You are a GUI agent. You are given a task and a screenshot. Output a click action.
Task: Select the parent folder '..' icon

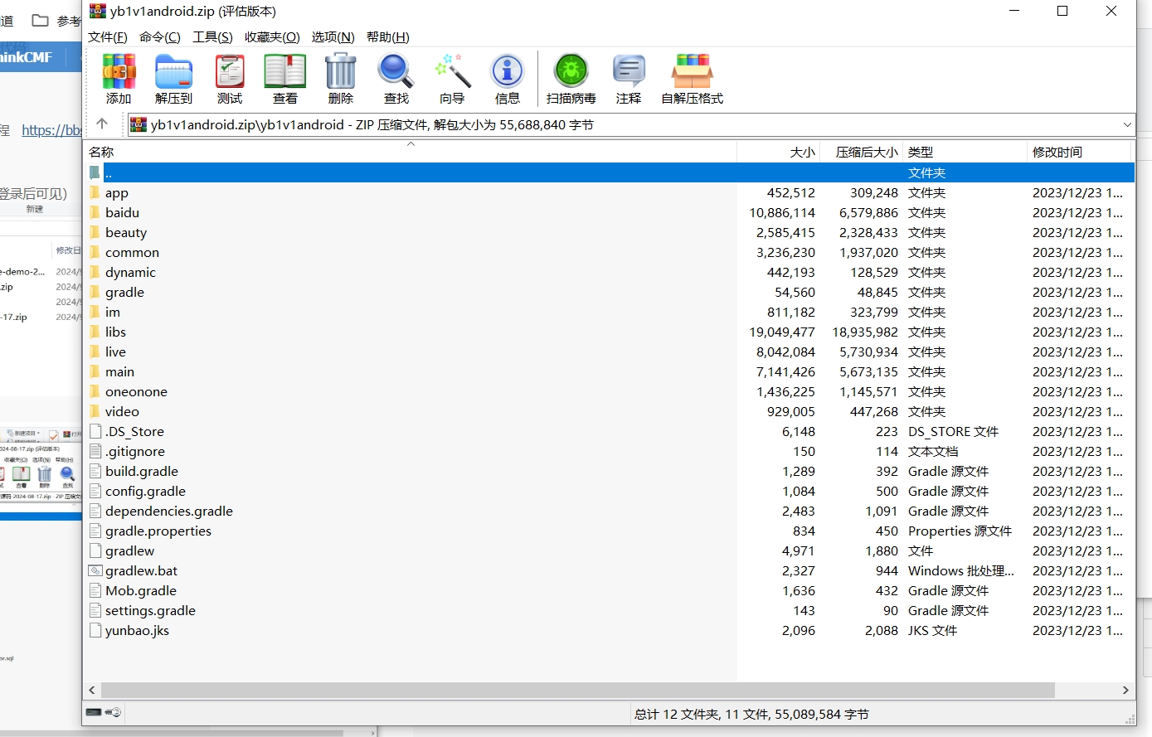coord(95,172)
